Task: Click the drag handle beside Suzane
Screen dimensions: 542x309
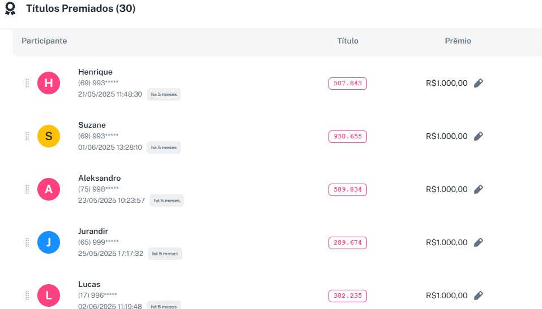Action: (27, 136)
